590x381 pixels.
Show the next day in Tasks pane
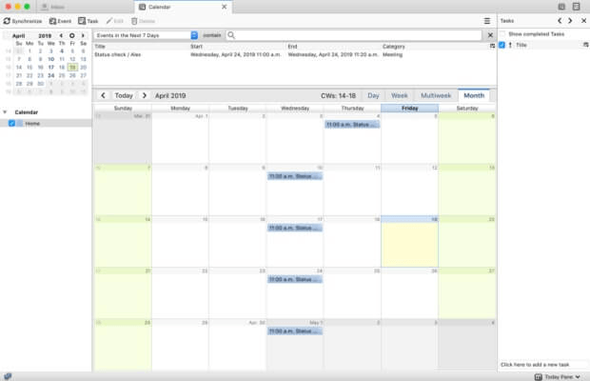(570, 21)
